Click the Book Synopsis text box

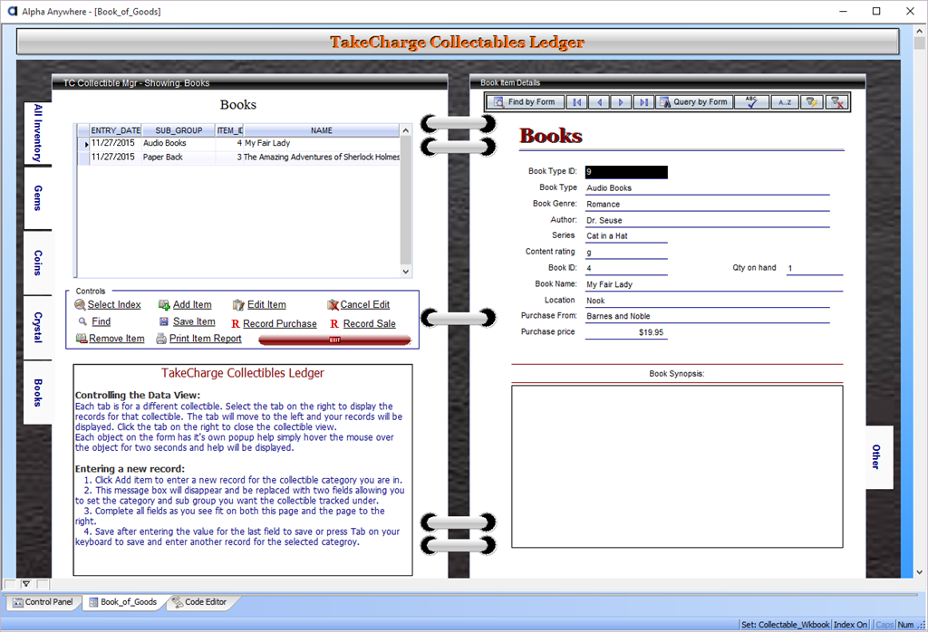[x=677, y=466]
